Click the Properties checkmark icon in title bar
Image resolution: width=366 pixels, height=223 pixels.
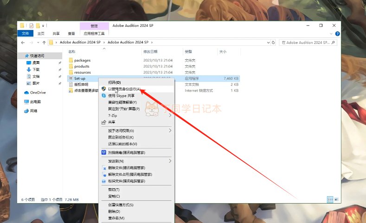click(x=31, y=25)
